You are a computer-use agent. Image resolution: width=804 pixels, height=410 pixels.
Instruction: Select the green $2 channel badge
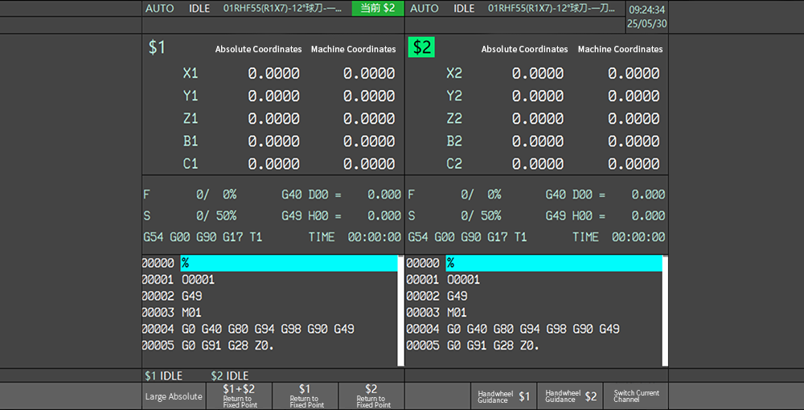421,48
